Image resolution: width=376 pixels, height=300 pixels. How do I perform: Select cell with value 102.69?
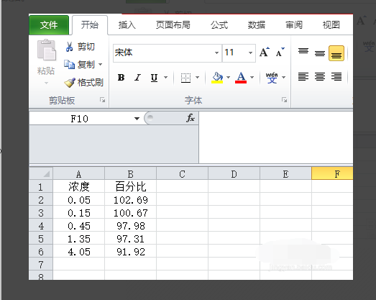pyautogui.click(x=130, y=199)
